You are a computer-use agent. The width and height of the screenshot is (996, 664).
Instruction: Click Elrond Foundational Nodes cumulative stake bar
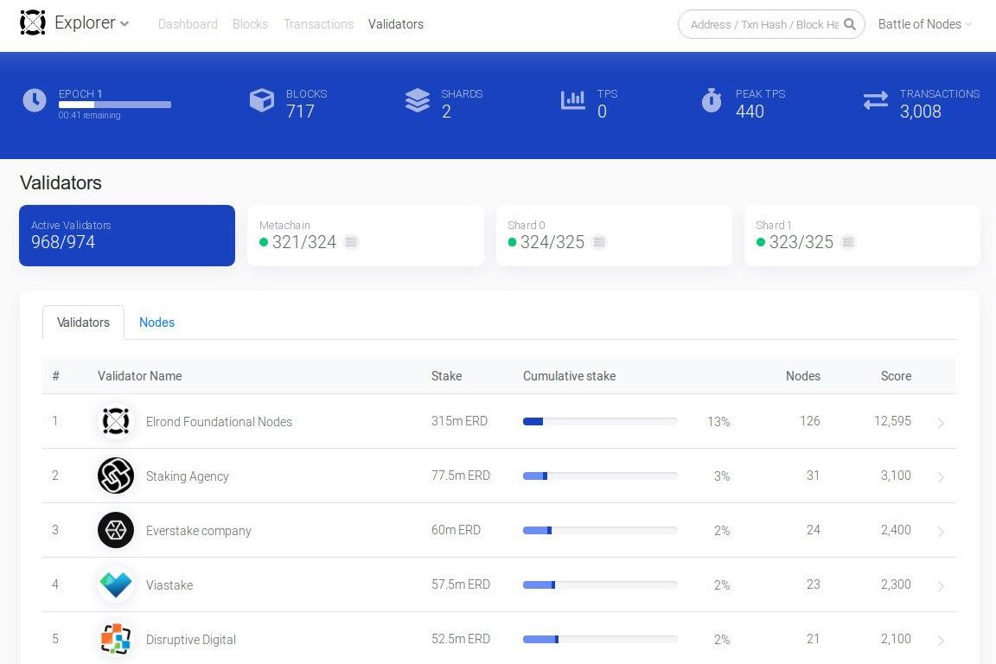(600, 421)
